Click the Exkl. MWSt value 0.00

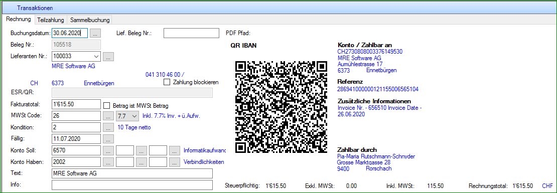(x=351, y=185)
